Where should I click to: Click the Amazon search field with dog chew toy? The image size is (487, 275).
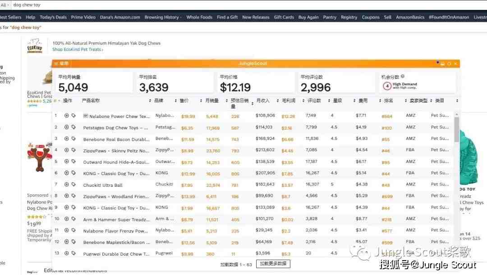coord(248,5)
